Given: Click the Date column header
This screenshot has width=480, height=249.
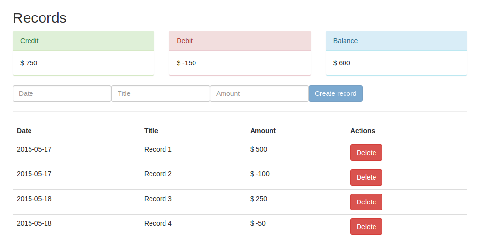Looking at the screenshot, I should (24, 131).
